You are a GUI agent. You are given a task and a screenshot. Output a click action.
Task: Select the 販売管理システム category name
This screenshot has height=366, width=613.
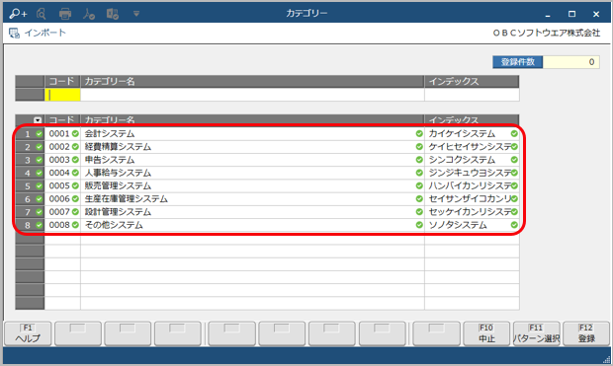pos(118,185)
